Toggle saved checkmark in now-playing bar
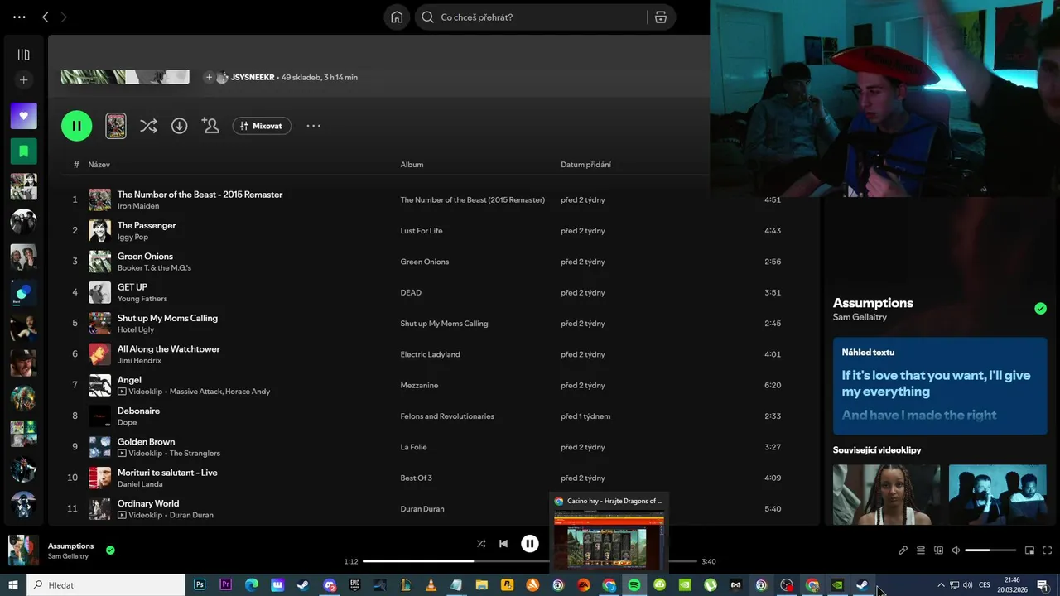Viewport: 1060px width, 596px height. (x=110, y=550)
